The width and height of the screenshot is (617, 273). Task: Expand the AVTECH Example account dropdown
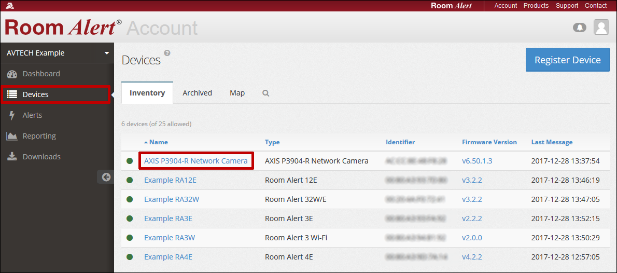(107, 53)
